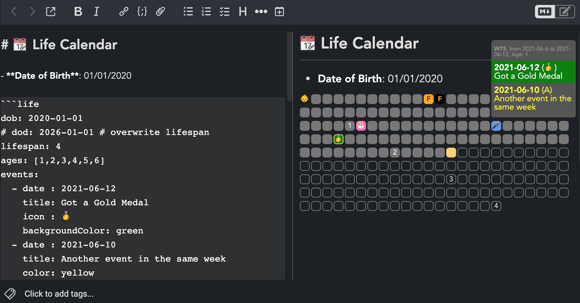Image resolution: width=580 pixels, height=303 pixels.
Task: Click the 2021-06-12 Gold Medal tooltip entry
Action: (x=533, y=71)
